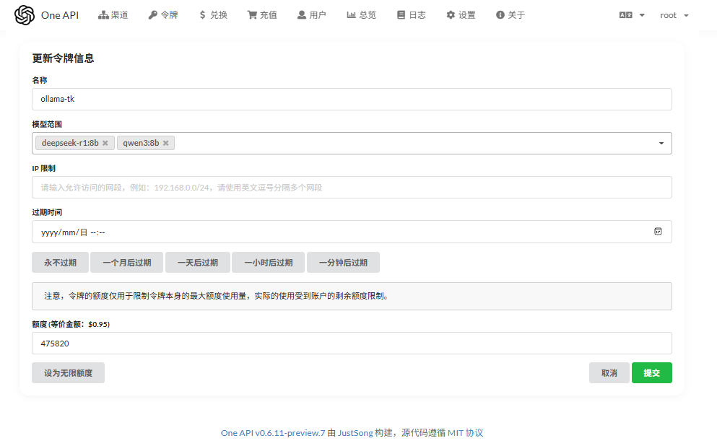Screen dimensions: 717x446
Task: Click the 过期时间 date-time field
Action: click(352, 232)
